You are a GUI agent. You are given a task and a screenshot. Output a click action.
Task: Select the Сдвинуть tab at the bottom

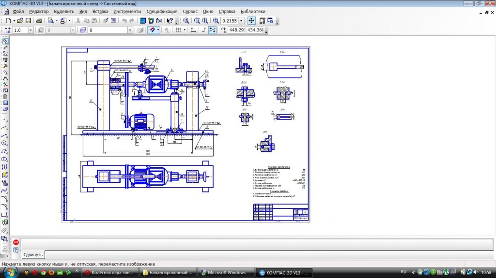coord(33,255)
